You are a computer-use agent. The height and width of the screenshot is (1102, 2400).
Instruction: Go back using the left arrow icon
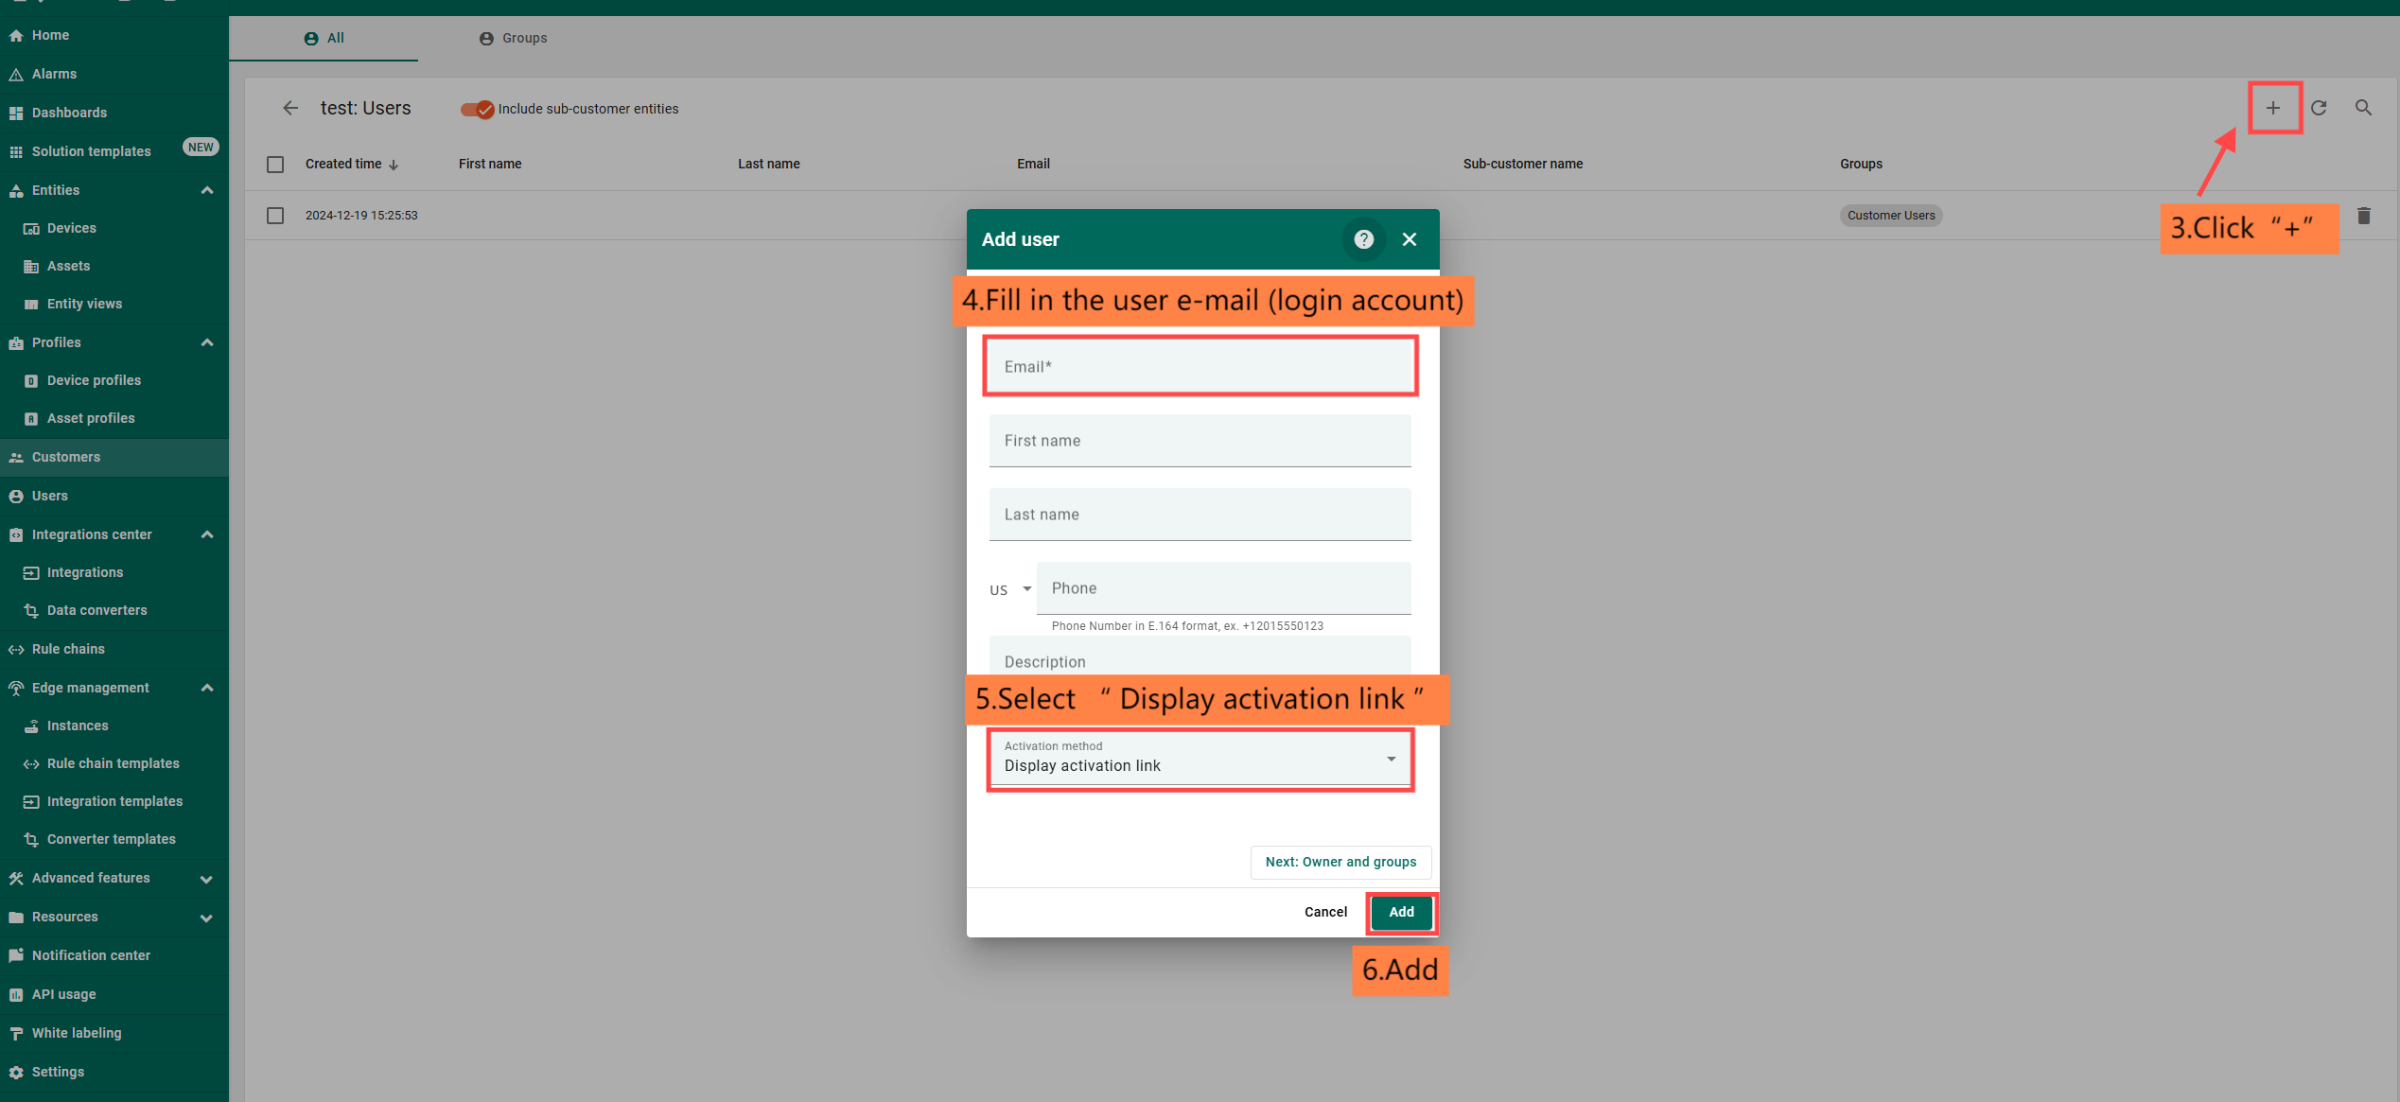290,108
